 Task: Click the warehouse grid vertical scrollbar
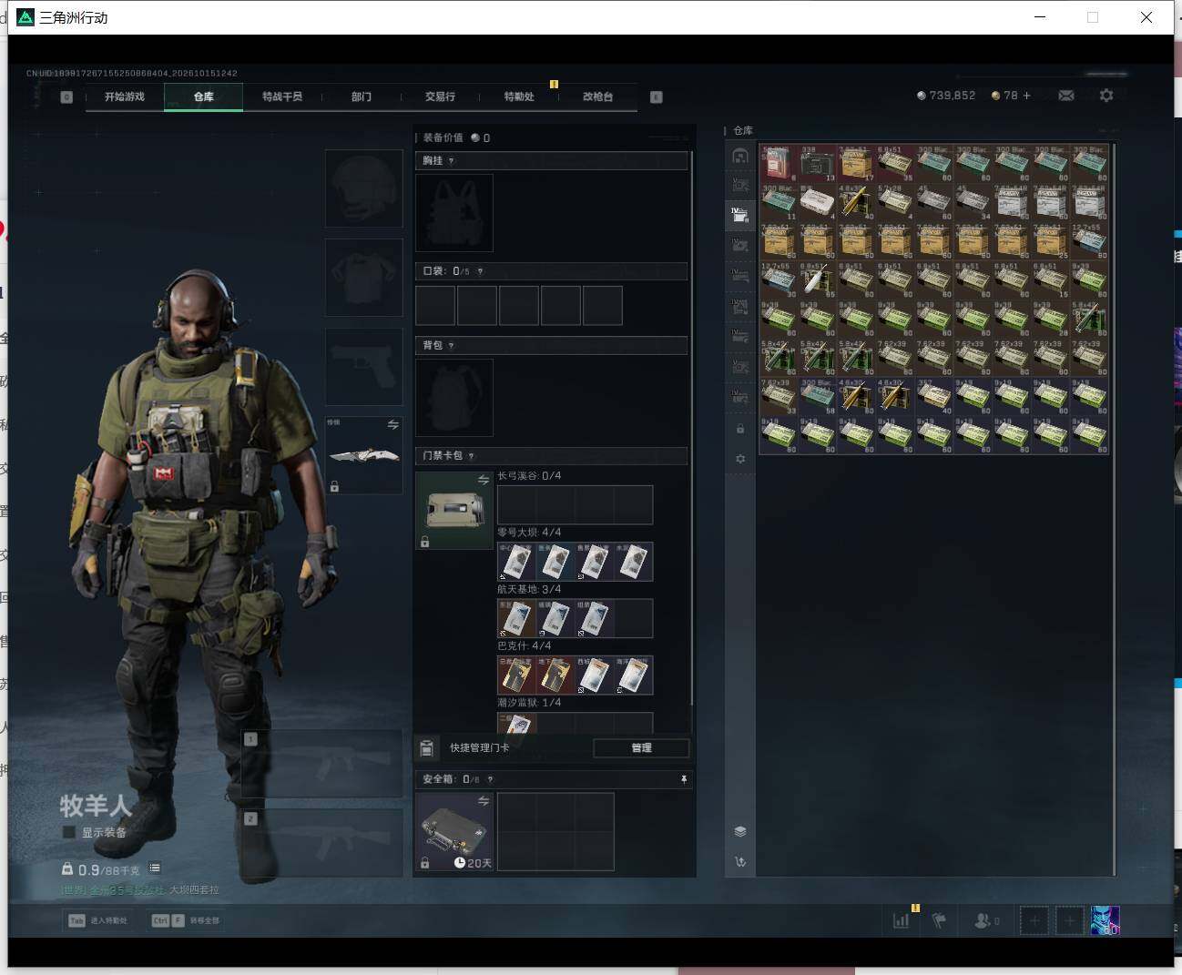pos(1115,508)
